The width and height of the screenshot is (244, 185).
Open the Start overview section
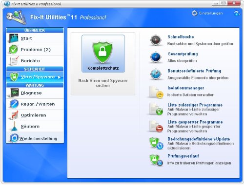[x=35, y=38]
